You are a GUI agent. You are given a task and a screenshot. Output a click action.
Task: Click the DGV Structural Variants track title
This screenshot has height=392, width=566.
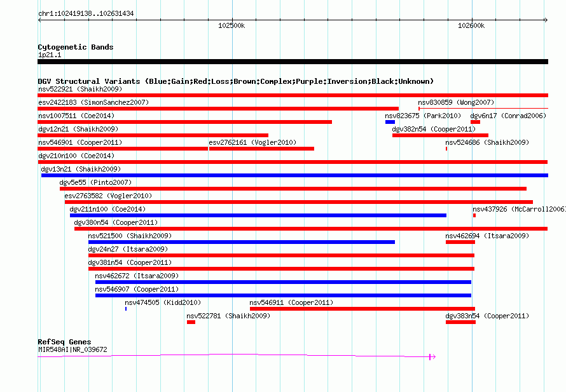[x=236, y=81]
